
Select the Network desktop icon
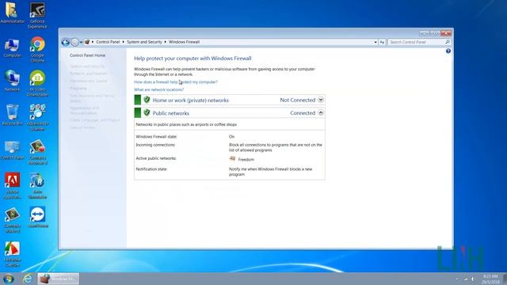pyautogui.click(x=13, y=80)
